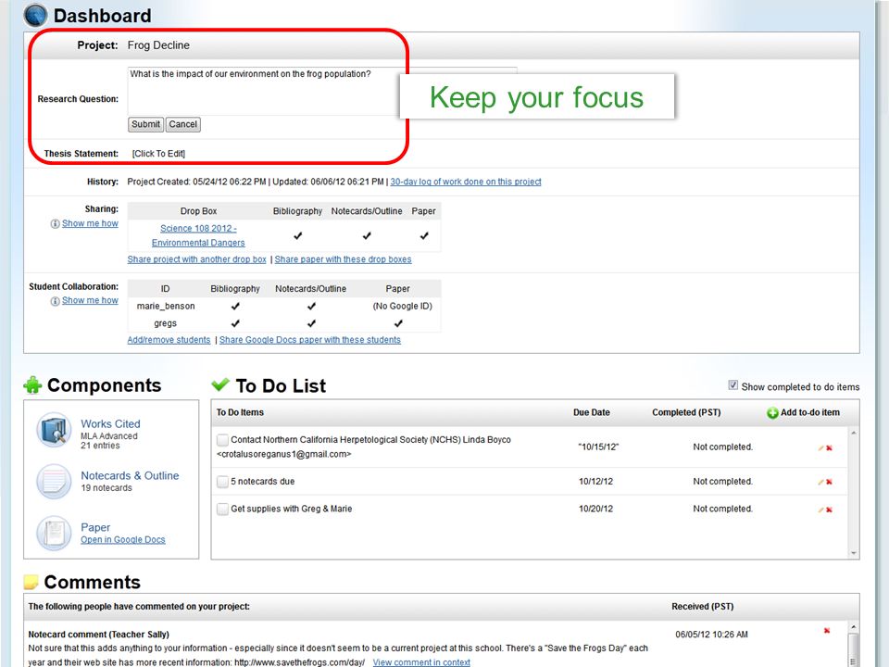Delete the Get supplies to-do item
Screen dimensions: 889x667
click(829, 510)
